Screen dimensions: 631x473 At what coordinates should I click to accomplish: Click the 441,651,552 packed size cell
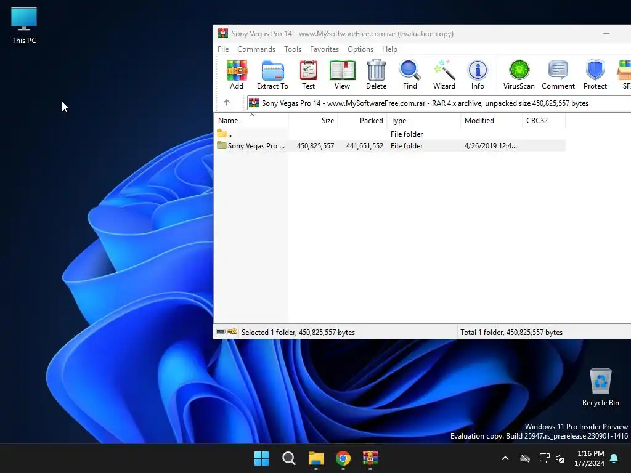click(x=365, y=146)
